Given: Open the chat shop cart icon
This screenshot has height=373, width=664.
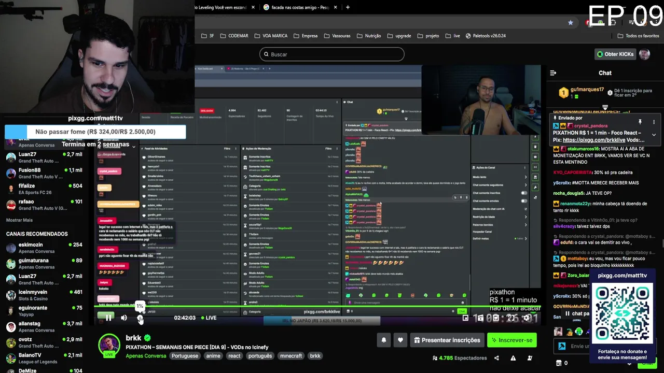Looking at the screenshot, I should click(x=559, y=363).
